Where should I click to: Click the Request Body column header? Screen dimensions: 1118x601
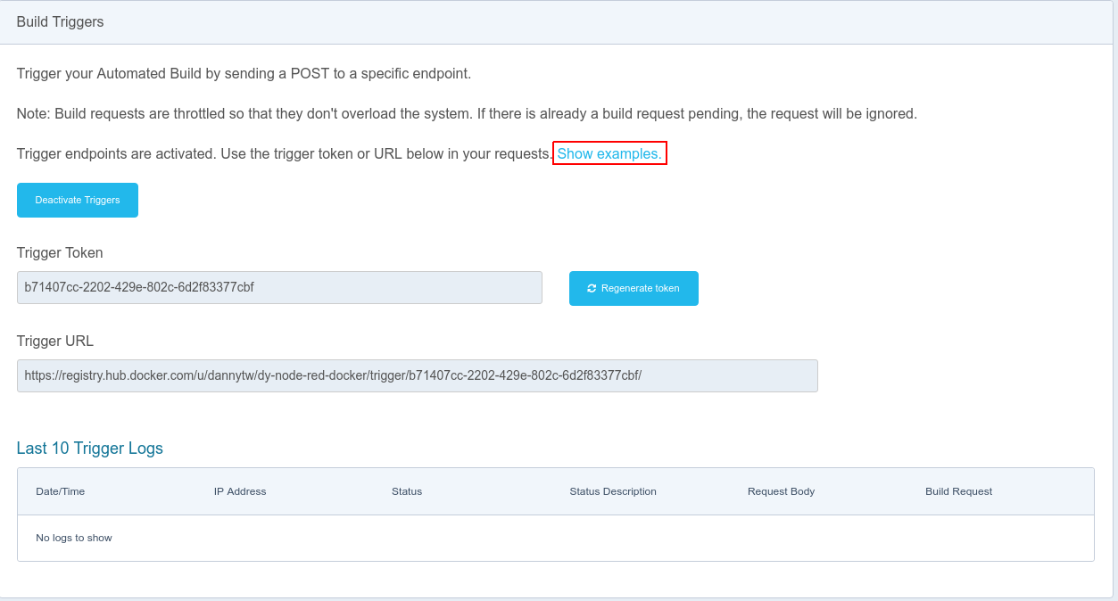tap(781, 491)
